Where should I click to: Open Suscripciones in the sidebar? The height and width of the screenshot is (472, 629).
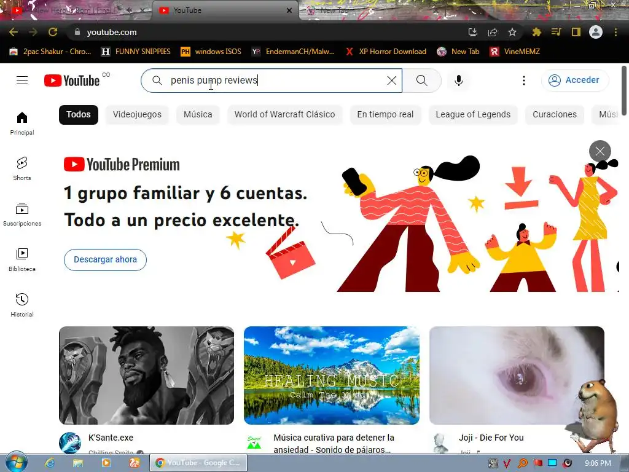[22, 214]
